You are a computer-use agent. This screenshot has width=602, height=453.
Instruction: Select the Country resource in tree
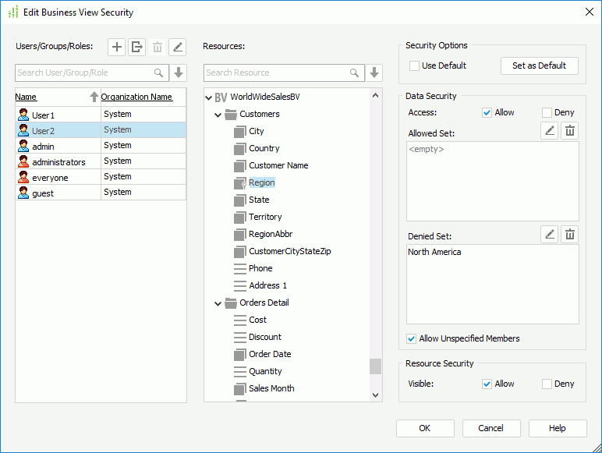point(264,148)
